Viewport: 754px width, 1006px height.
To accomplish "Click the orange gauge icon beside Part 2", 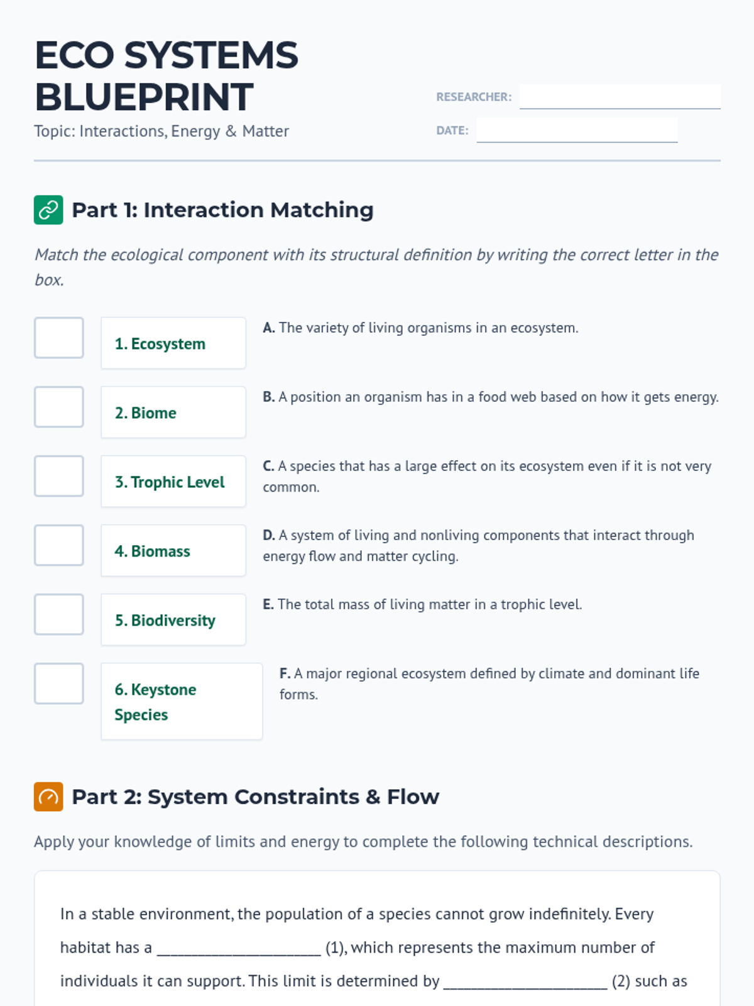I will [48, 797].
